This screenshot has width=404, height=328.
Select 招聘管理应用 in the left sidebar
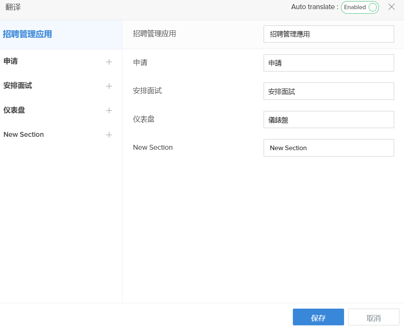pos(27,34)
